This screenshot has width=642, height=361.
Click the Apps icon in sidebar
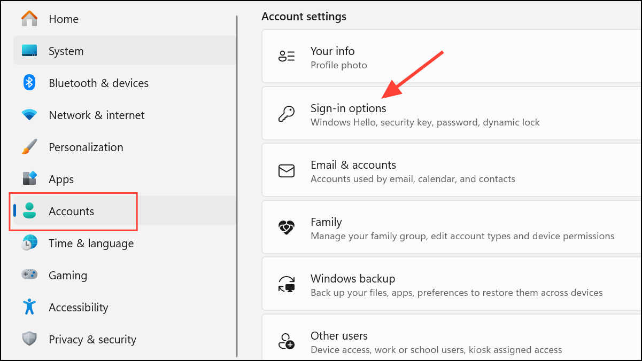pyautogui.click(x=29, y=179)
